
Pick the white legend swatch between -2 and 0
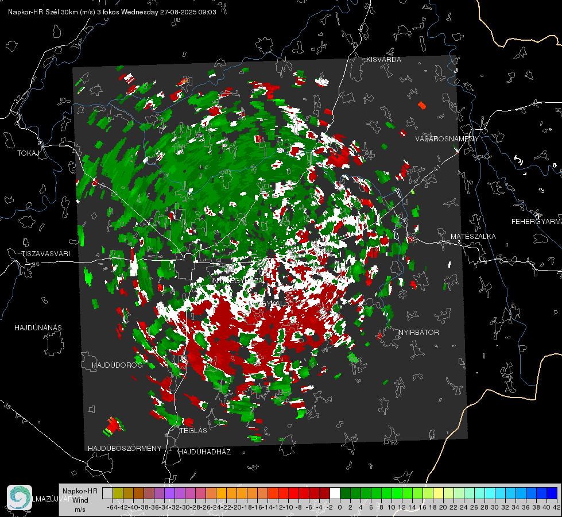[335, 493]
